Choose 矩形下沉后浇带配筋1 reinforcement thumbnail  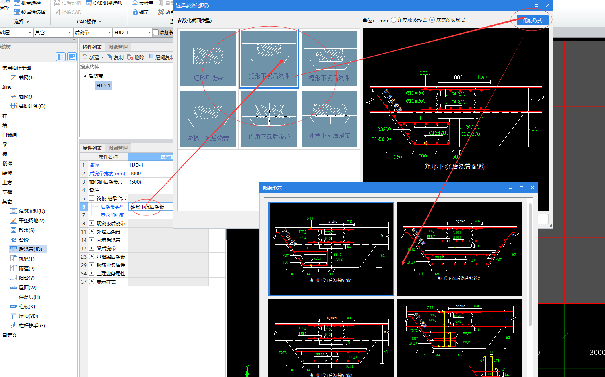331,249
